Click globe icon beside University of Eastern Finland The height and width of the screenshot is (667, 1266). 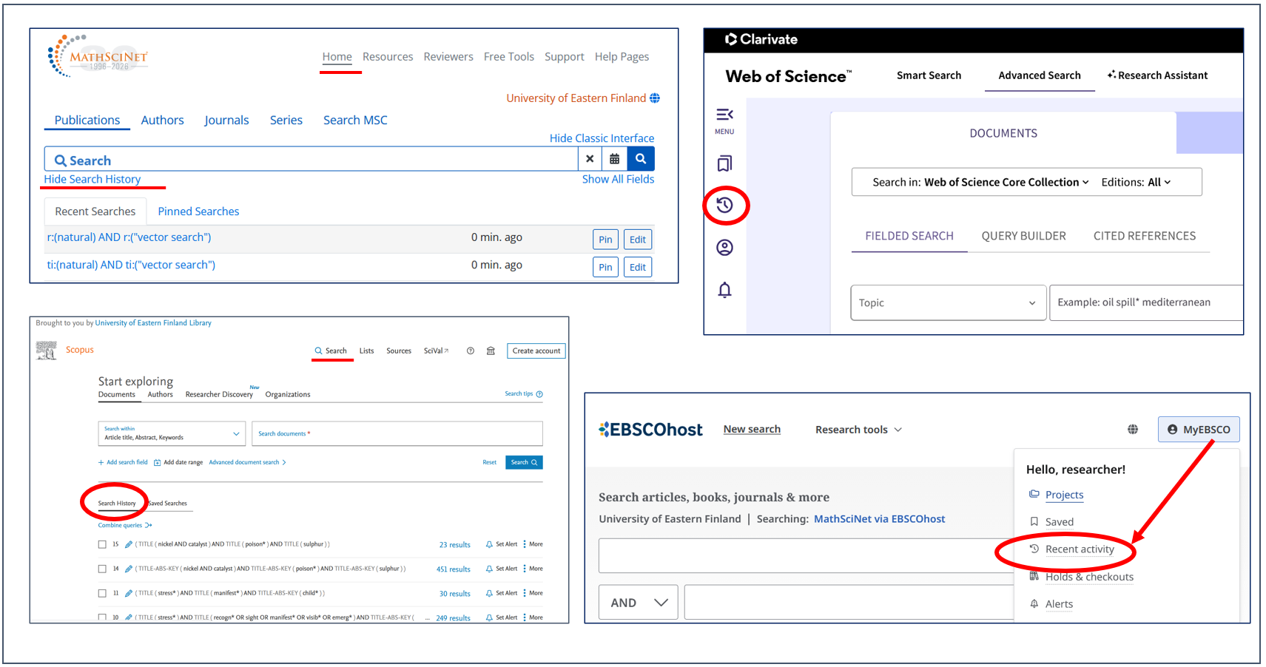tap(655, 98)
